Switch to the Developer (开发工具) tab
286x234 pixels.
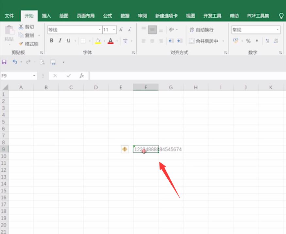coord(212,16)
